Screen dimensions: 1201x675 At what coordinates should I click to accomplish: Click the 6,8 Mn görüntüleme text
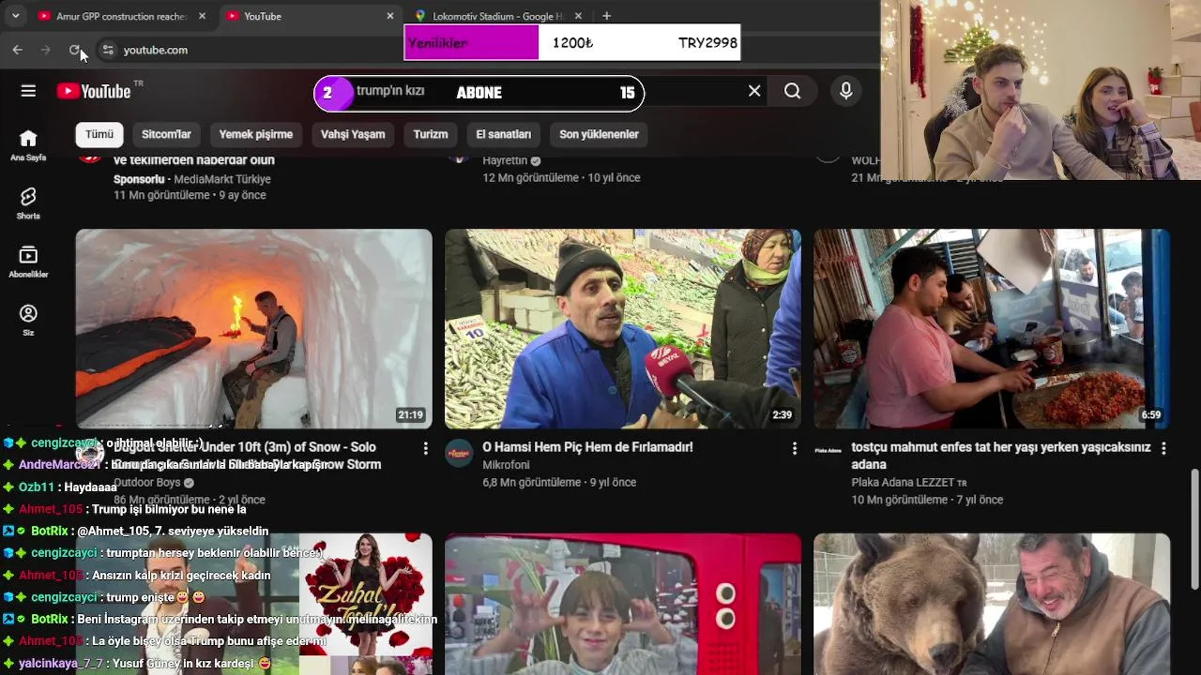[531, 483]
